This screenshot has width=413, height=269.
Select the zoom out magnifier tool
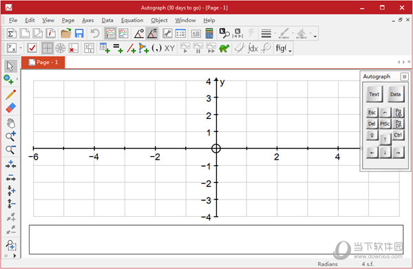click(x=11, y=149)
